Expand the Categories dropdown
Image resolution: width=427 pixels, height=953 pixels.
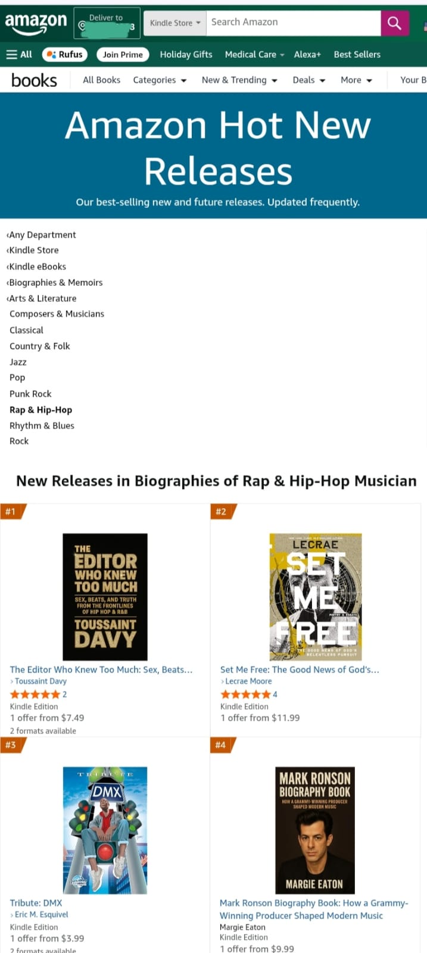click(x=160, y=80)
